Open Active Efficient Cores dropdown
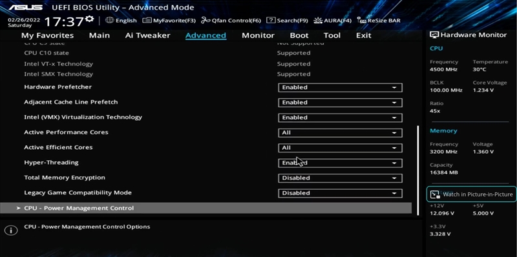This screenshot has width=517, height=257. click(340, 148)
